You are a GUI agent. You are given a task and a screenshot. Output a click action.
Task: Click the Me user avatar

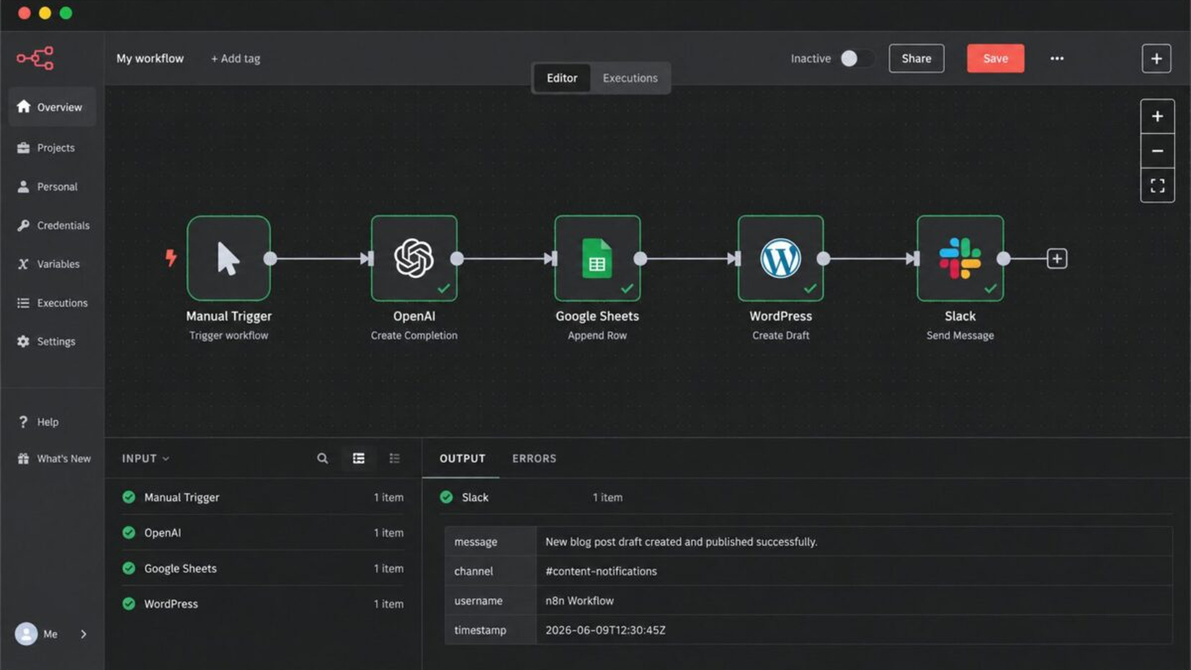[26, 634]
